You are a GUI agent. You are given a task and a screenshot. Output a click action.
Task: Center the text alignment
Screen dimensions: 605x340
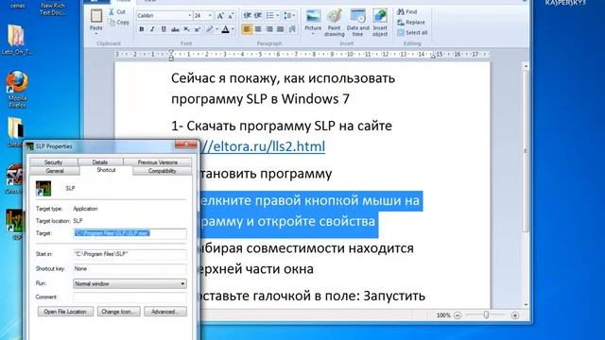point(258,29)
